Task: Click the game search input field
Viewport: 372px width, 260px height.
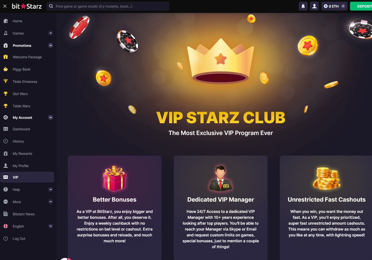Action: pos(108,6)
